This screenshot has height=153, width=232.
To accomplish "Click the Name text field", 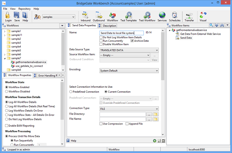I will tap(121, 33).
